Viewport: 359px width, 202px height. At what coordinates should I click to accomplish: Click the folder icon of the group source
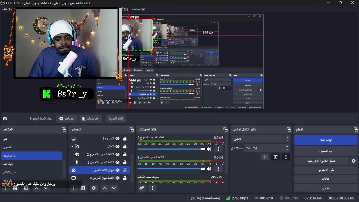point(77,146)
